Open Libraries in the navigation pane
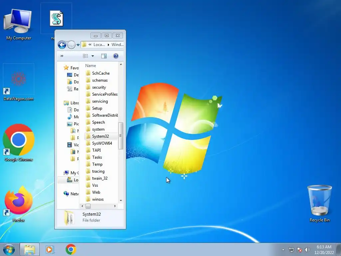341x256 pixels. (x=71, y=103)
